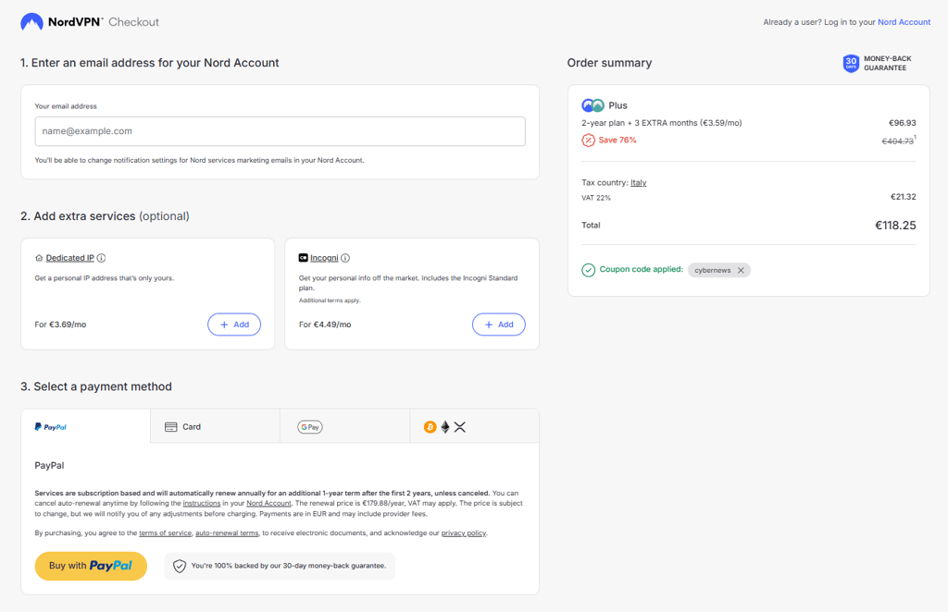This screenshot has width=948, height=612.
Task: Click the '3. Select a payment method' heading
Action: 96,386
